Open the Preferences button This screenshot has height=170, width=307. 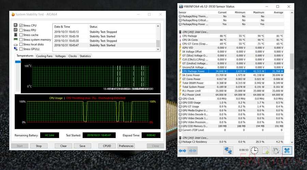point(126,146)
